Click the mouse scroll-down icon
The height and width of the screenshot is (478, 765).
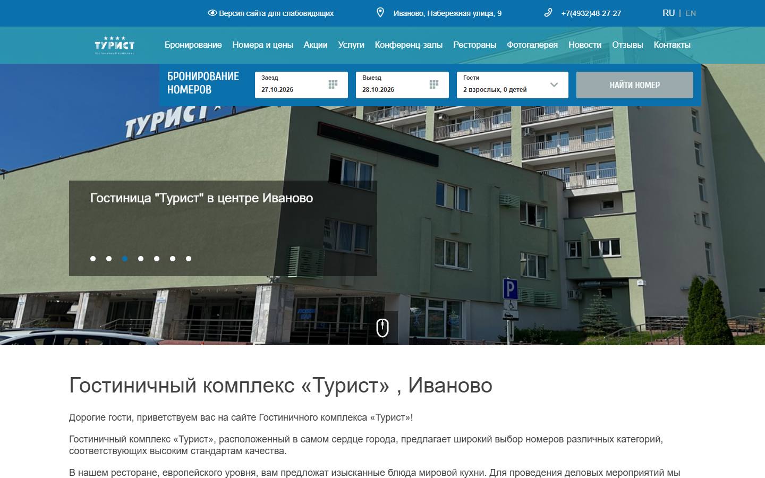pos(382,328)
